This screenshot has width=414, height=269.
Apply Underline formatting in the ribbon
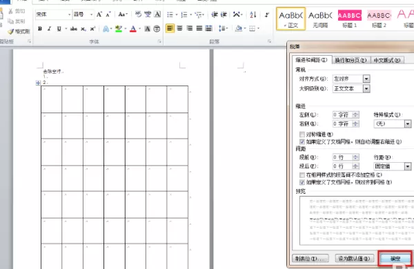click(x=59, y=29)
